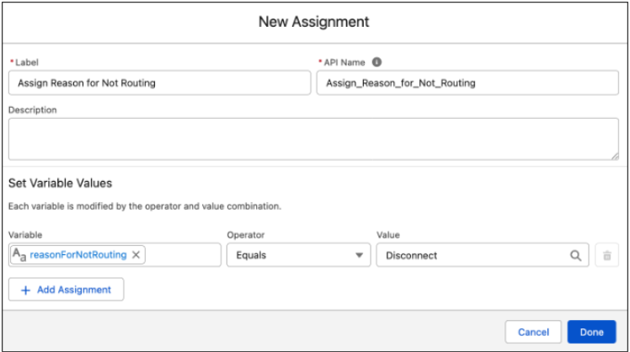
Task: Click the New Assignment dialog title
Action: (313, 21)
